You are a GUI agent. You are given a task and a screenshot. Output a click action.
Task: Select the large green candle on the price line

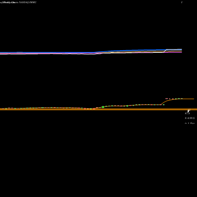click(103, 107)
